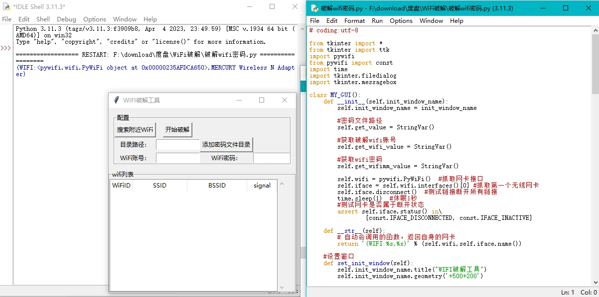Click the 'assert self.iface.status()' line

389,211
